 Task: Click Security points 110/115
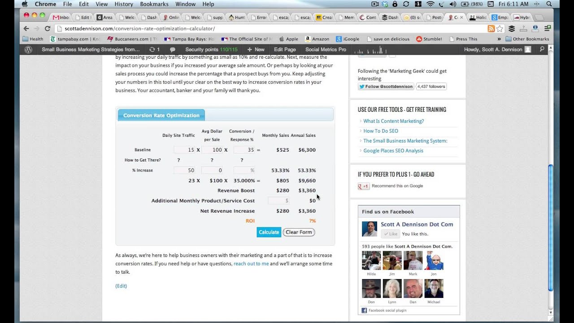coord(211,49)
